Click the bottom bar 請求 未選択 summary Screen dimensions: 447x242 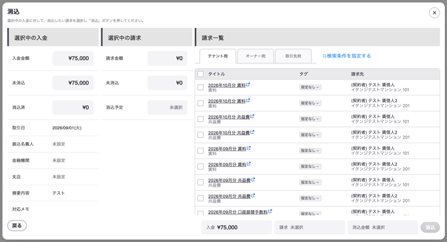pos(310,227)
